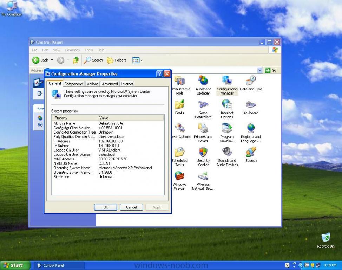
Task: Click the Search toolbar button
Action: coord(93,60)
